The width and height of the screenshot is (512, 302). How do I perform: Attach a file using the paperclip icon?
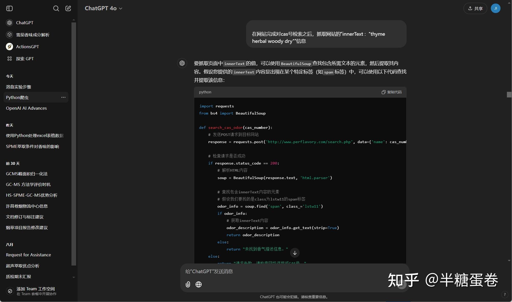(188, 284)
